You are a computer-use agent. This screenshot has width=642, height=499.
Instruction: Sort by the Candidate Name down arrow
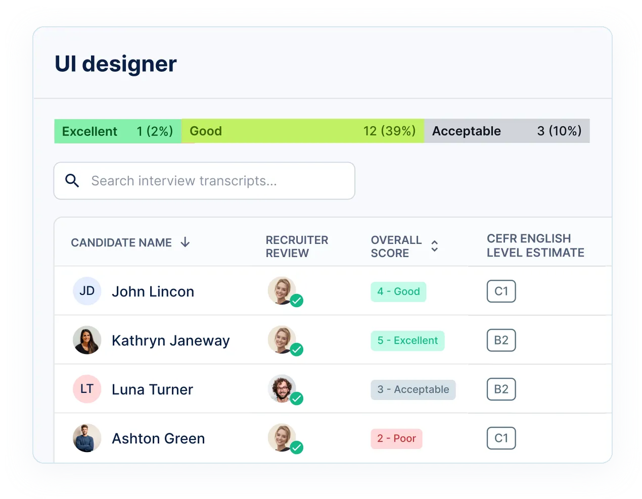[186, 242]
